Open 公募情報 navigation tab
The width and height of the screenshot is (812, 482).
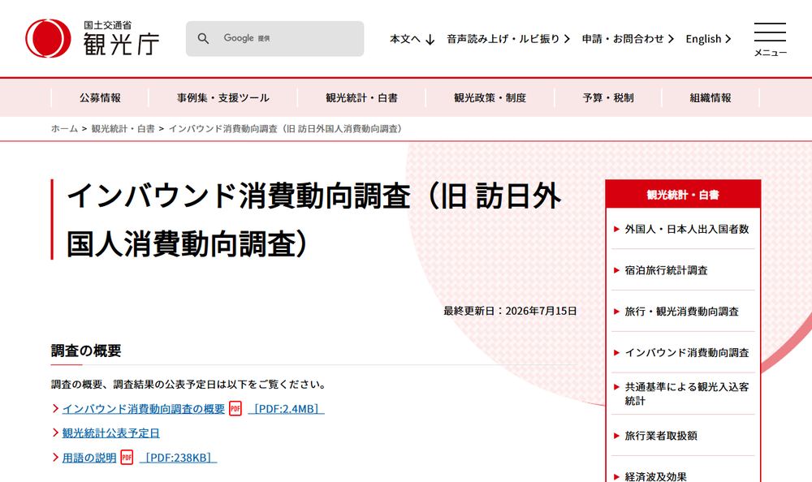click(x=100, y=98)
